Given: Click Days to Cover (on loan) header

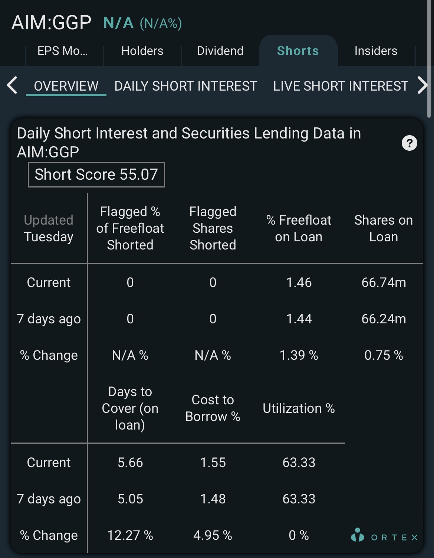Looking at the screenshot, I should point(130,408).
